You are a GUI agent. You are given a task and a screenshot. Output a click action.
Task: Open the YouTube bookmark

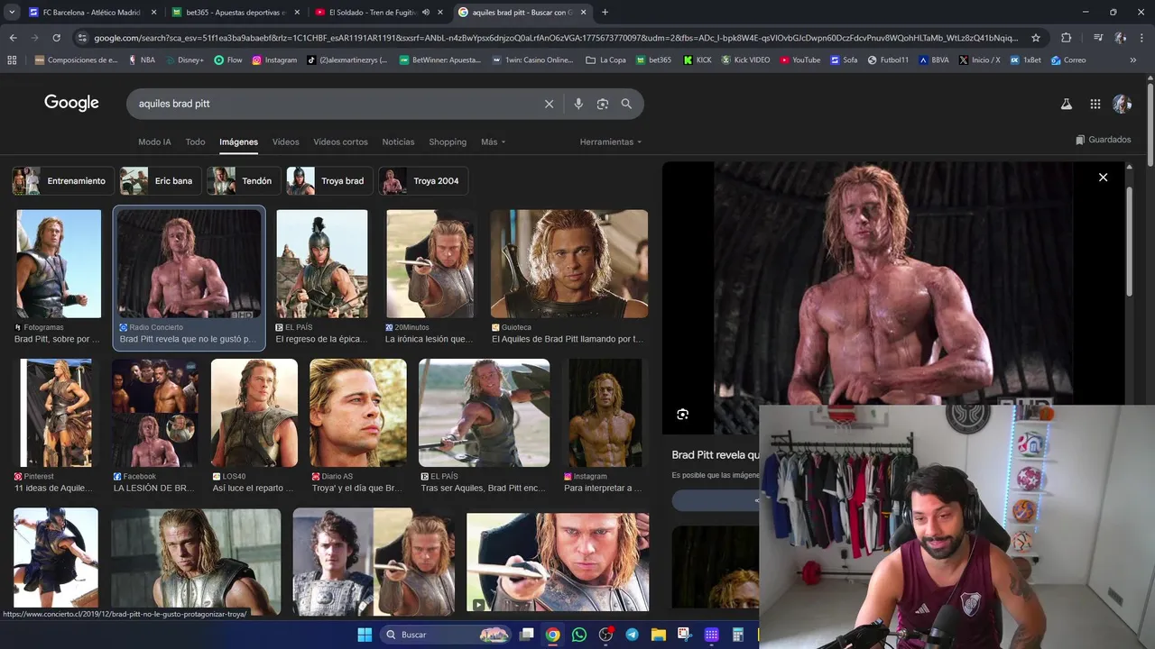(800, 60)
